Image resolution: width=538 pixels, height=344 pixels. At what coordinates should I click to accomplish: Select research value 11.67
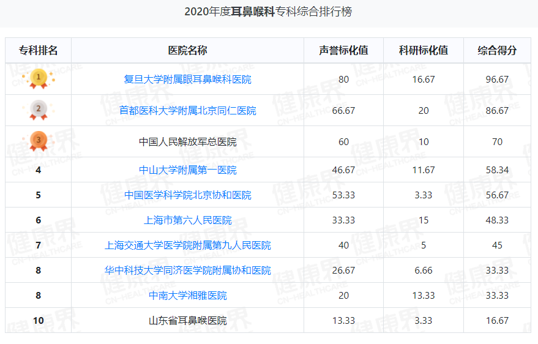(x=424, y=170)
